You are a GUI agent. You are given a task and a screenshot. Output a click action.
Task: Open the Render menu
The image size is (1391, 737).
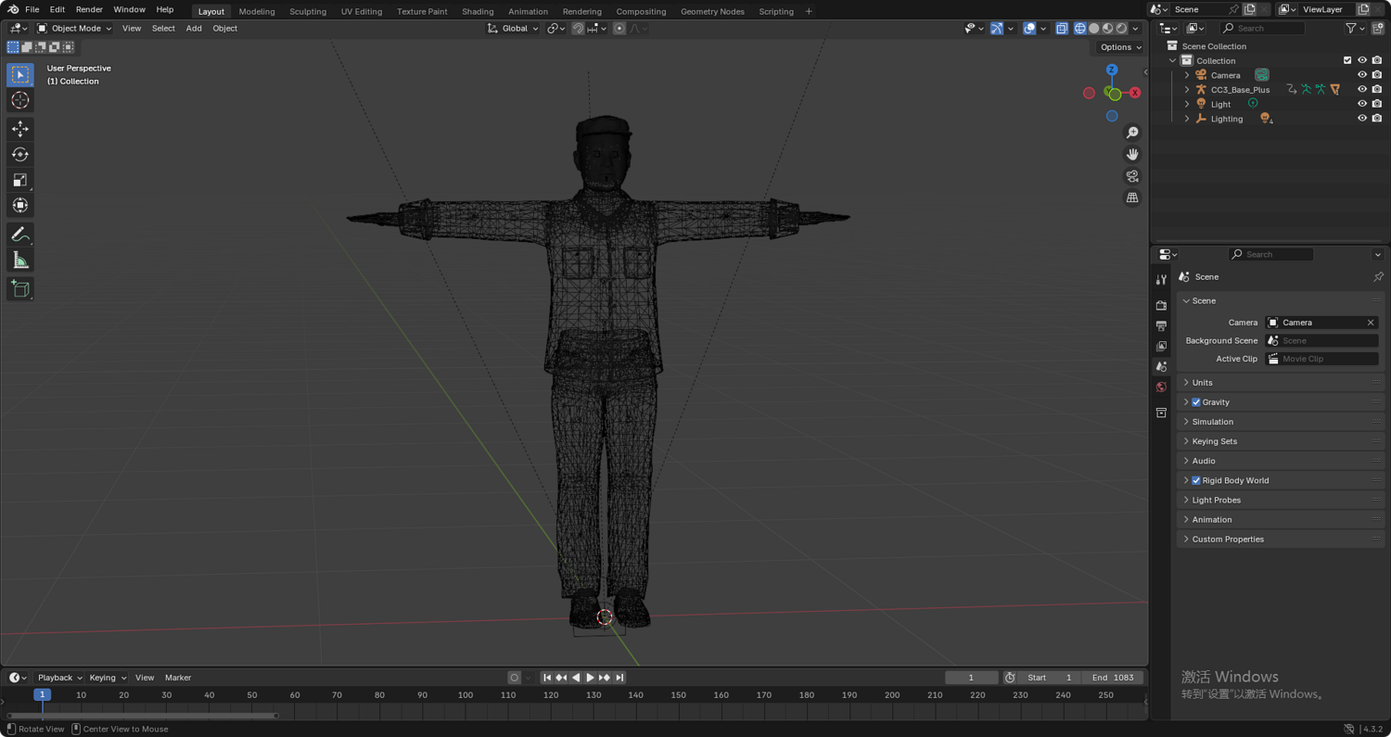pyautogui.click(x=89, y=9)
